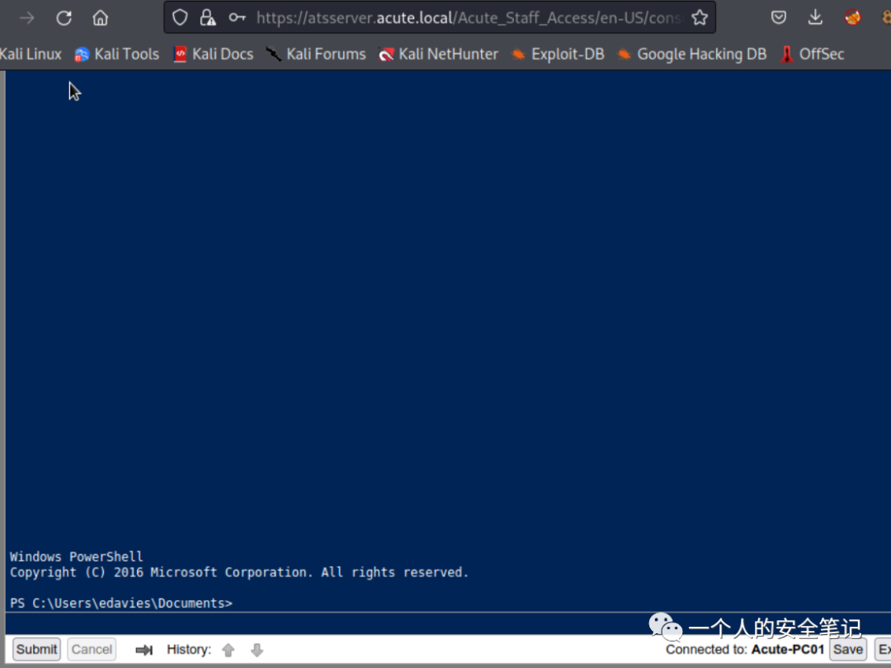
Task: Show previous command in history
Action: pos(229,650)
